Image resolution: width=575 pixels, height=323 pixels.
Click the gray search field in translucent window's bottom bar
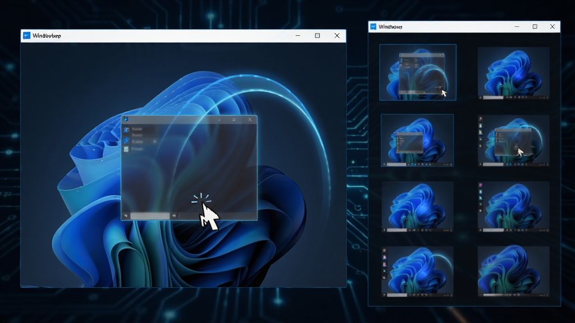(x=149, y=216)
